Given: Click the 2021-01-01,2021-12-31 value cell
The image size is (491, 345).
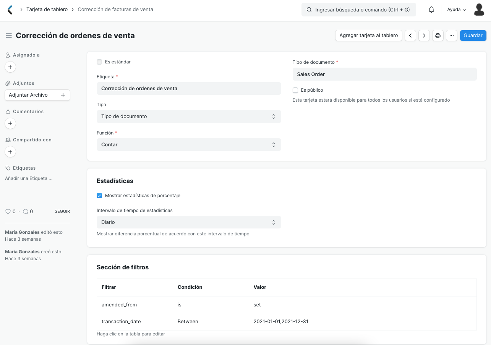Looking at the screenshot, I should [x=363, y=322].
